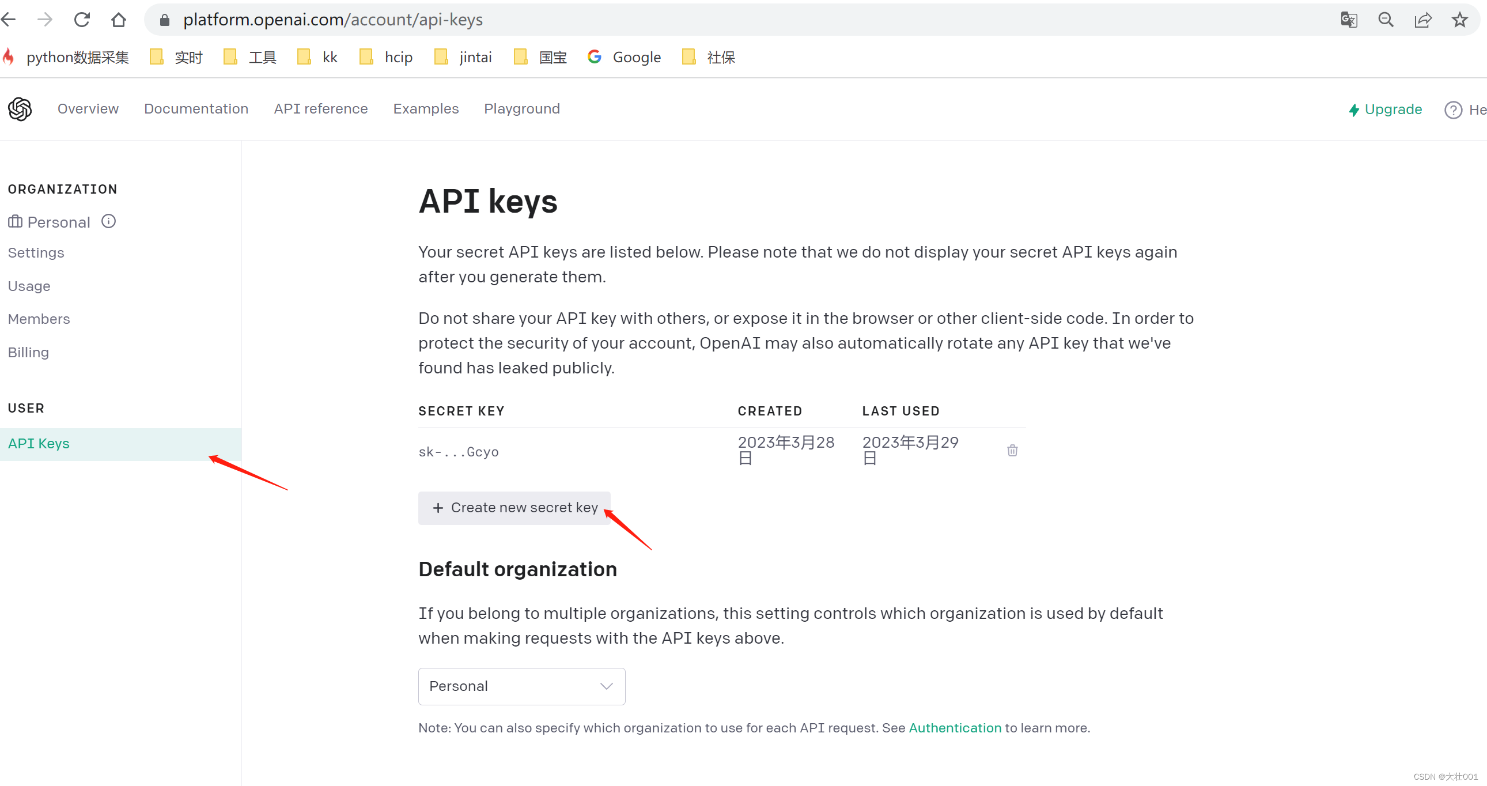Click the delete trash icon for API key
1487x786 pixels.
[1013, 451]
